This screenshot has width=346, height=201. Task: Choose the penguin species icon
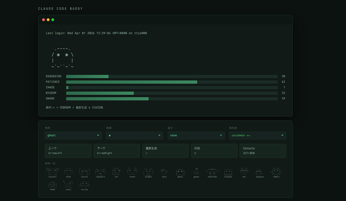point(260,172)
